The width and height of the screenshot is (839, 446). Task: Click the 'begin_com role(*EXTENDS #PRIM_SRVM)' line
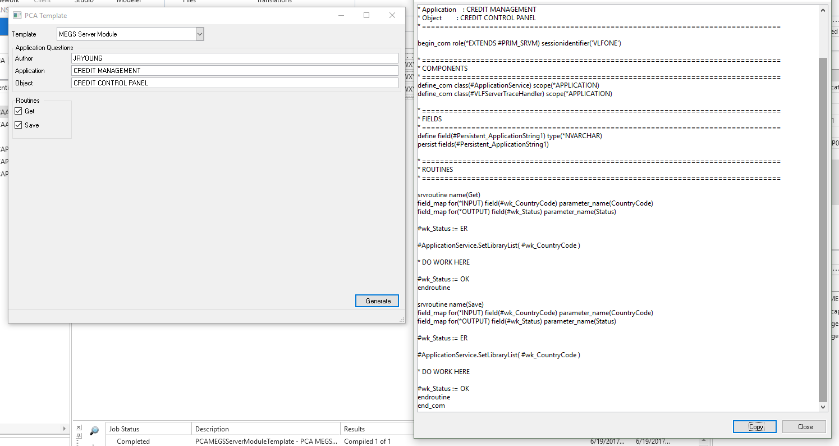tap(519, 43)
